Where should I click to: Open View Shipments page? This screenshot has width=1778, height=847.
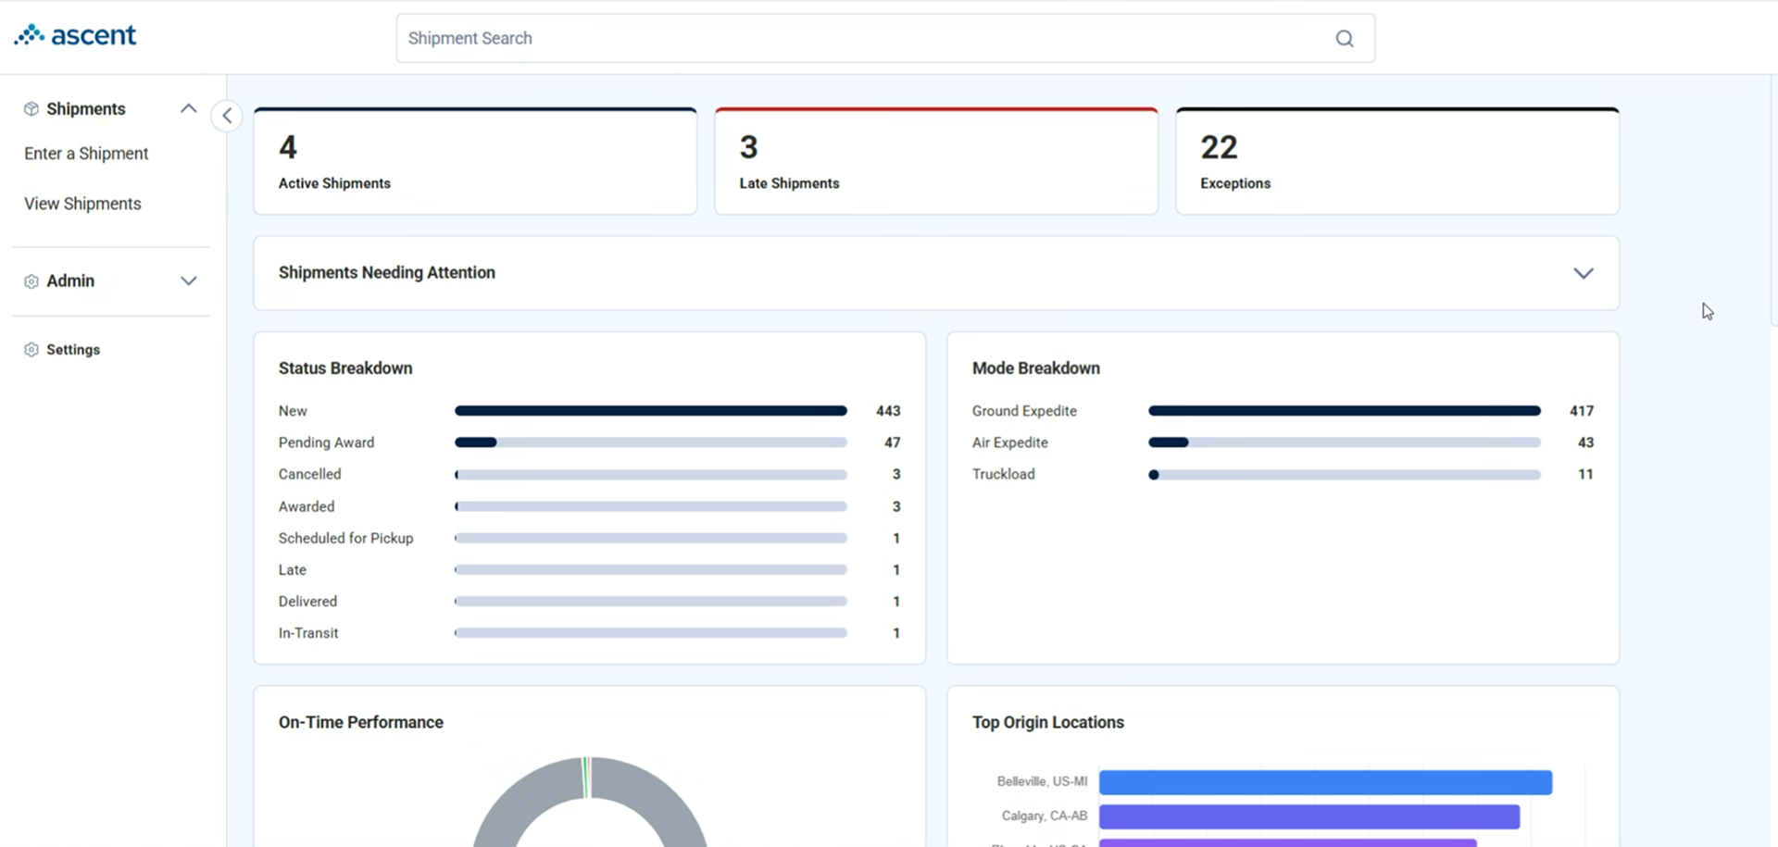82,204
